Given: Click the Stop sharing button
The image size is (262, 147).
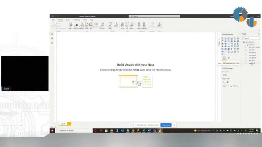Looking at the screenshot, I should [166, 125].
